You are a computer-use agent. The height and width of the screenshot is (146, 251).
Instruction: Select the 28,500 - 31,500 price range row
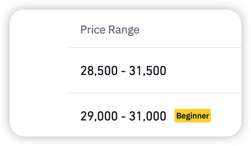click(x=154, y=70)
